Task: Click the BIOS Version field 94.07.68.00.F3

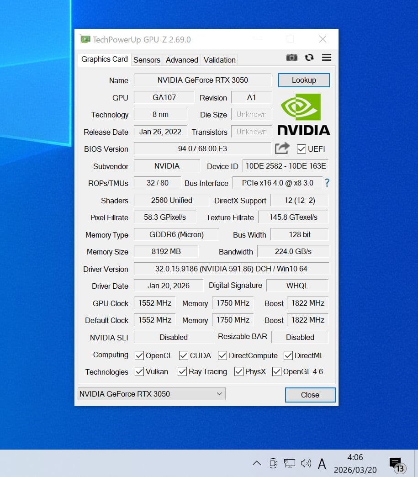Action: pyautogui.click(x=203, y=148)
